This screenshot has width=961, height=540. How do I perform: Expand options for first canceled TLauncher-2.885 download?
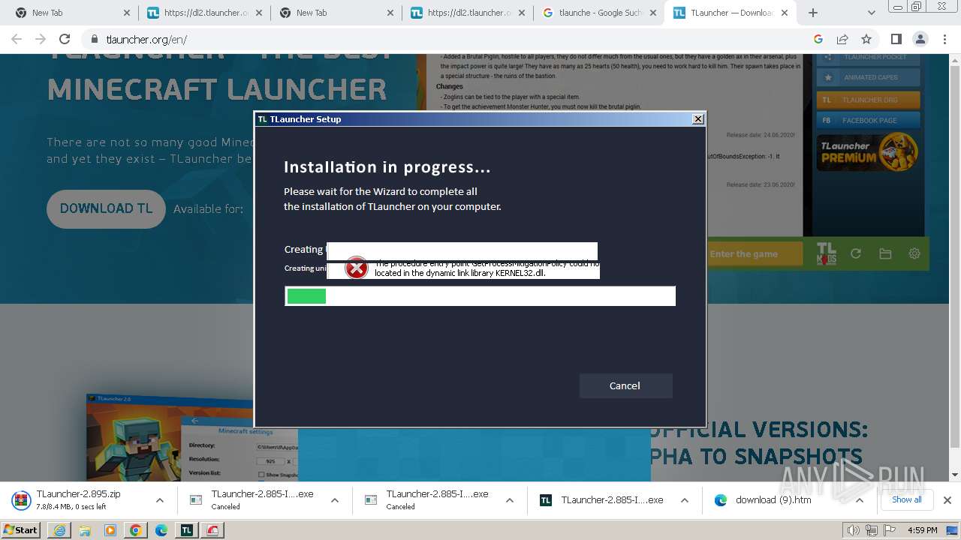coord(334,500)
